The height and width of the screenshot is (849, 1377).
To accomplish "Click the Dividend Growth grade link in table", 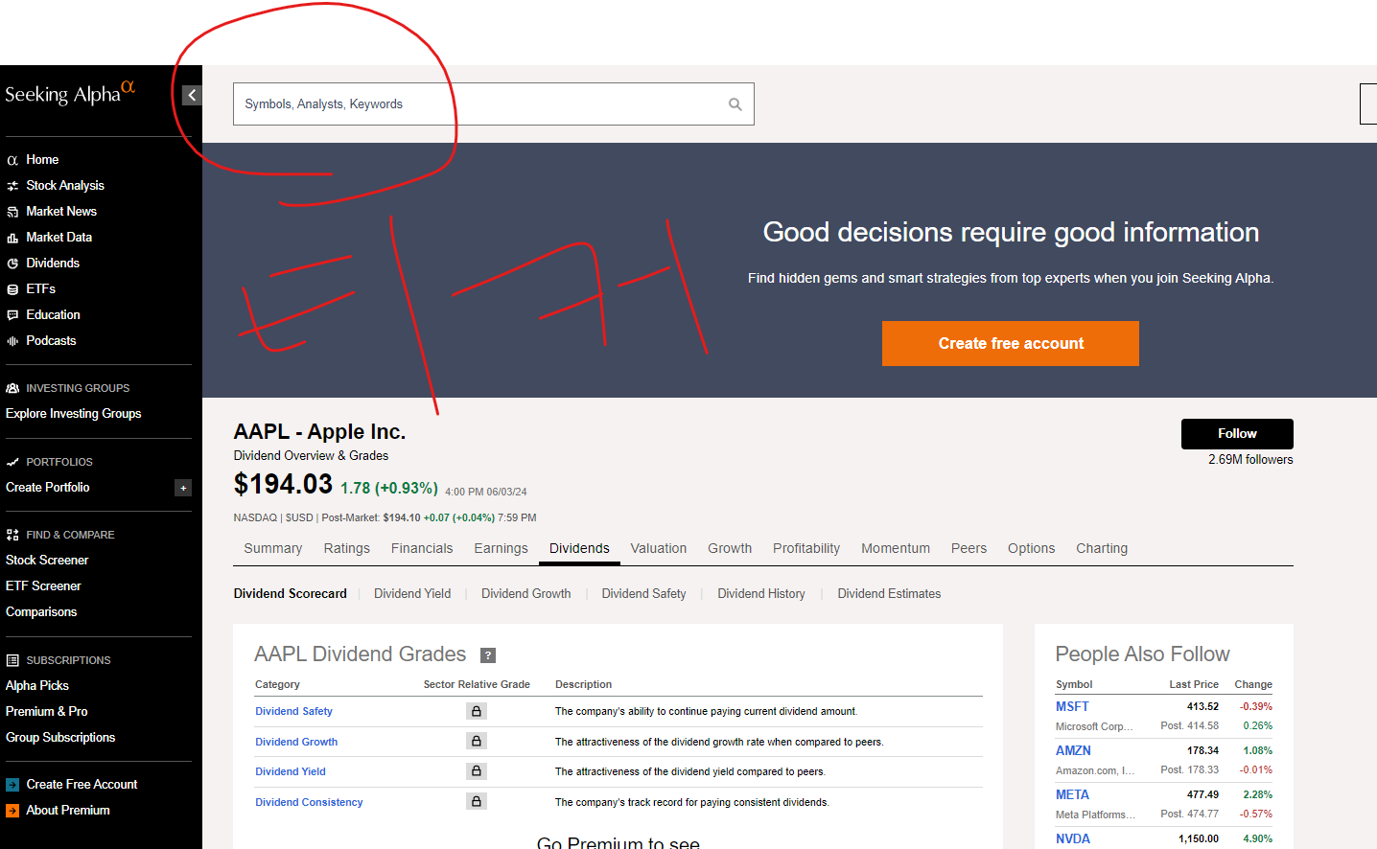I will point(296,742).
